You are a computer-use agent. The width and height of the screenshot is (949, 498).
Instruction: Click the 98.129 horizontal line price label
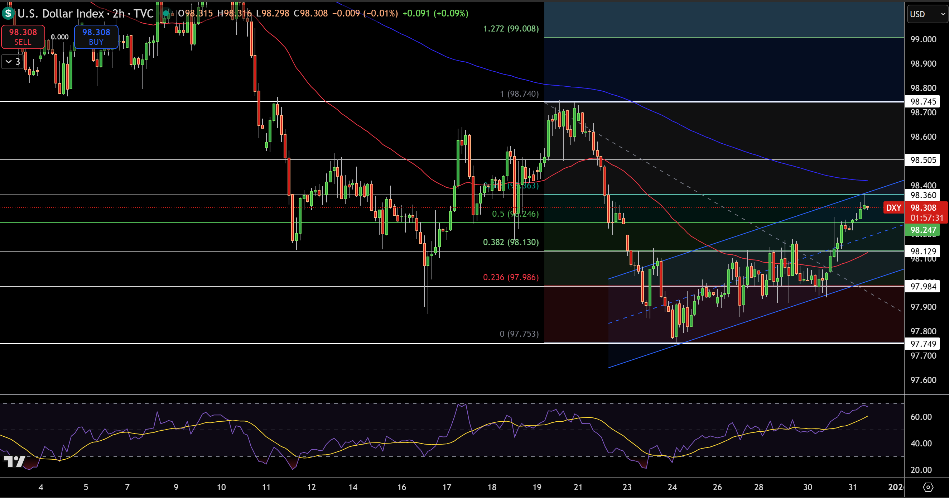tap(923, 251)
